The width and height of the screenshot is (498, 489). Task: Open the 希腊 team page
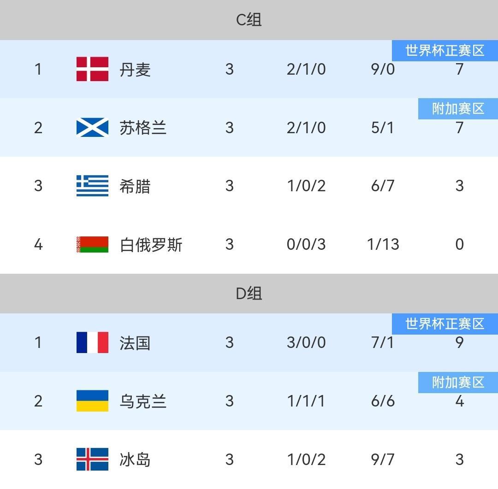[135, 187]
